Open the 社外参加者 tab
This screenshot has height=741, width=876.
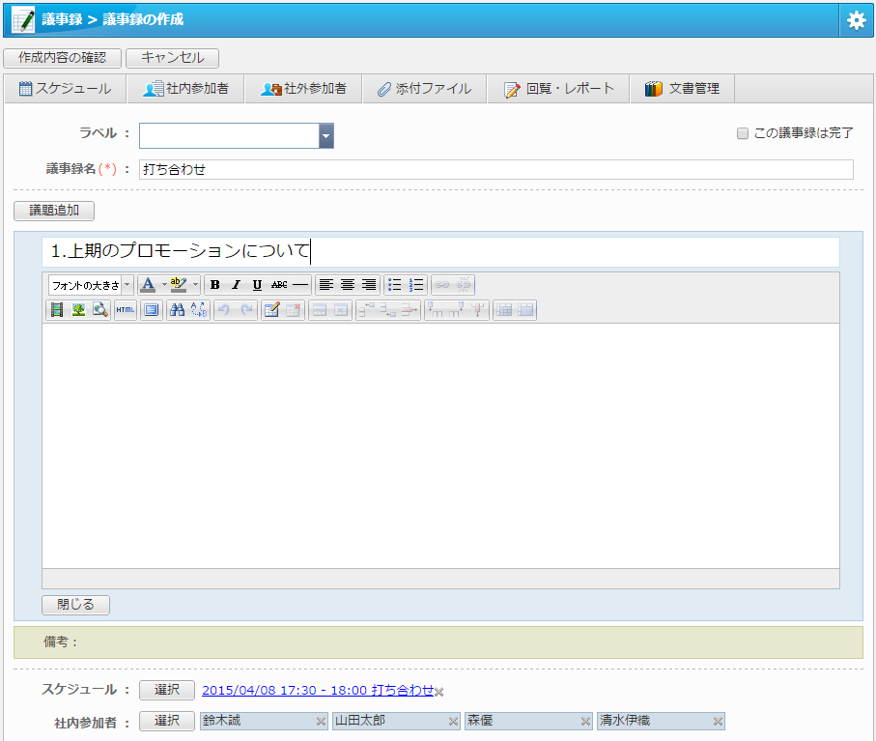coord(303,89)
